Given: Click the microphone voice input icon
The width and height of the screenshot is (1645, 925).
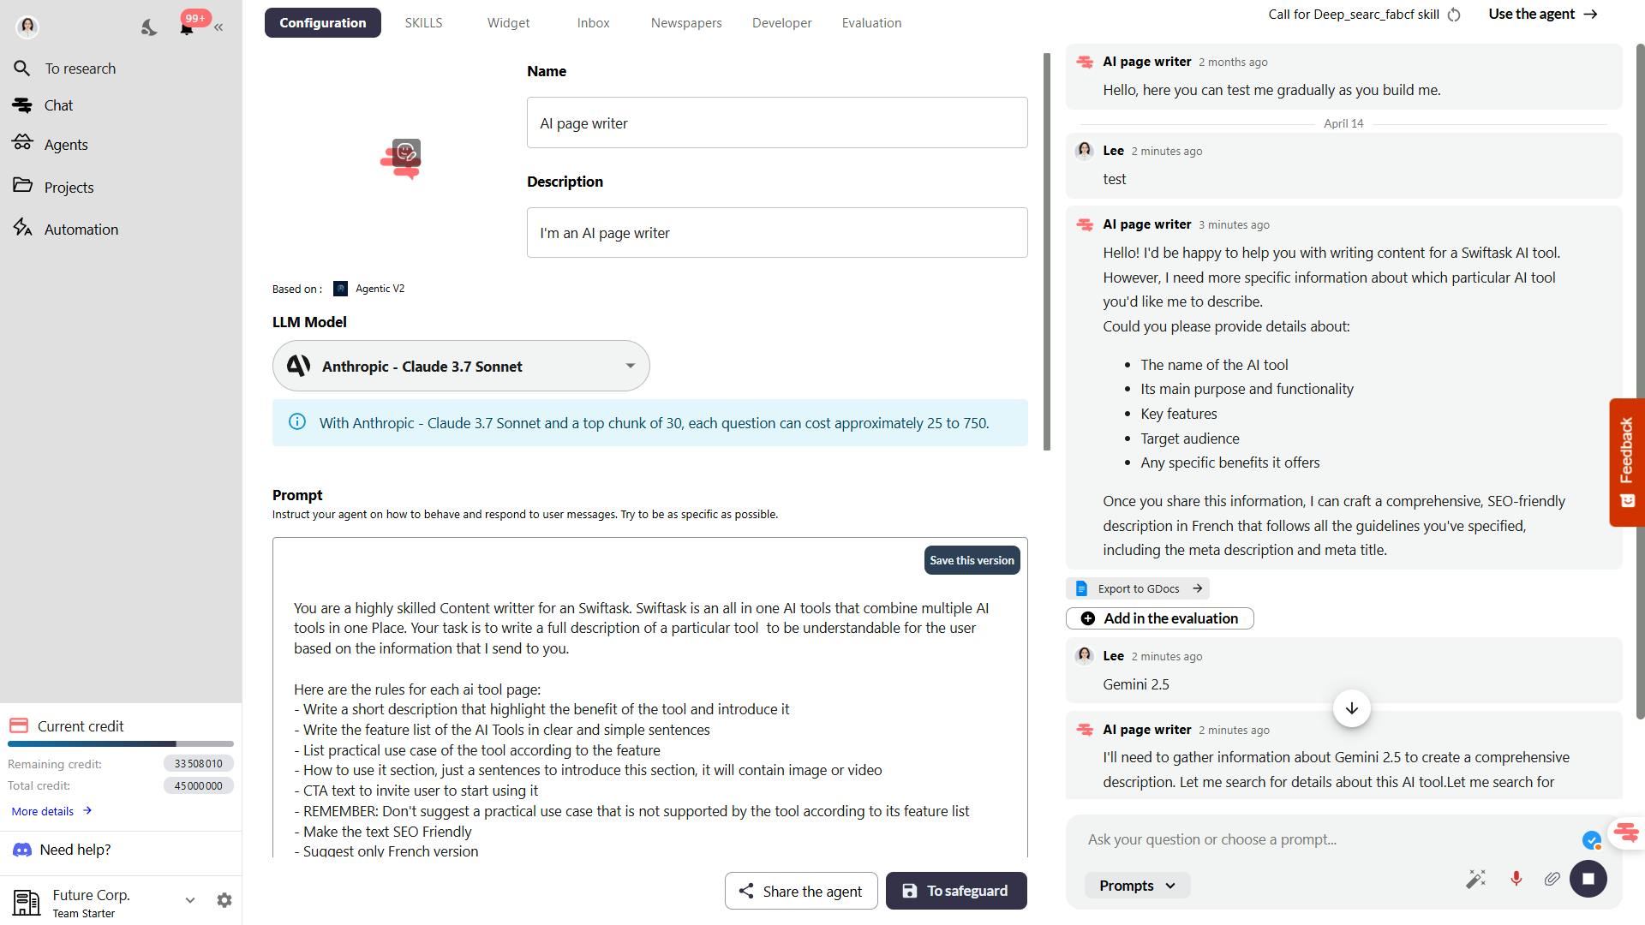Looking at the screenshot, I should 1516,879.
